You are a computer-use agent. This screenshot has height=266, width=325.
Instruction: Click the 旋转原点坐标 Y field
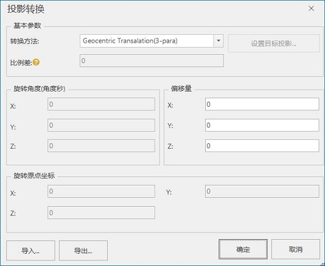pos(262,191)
